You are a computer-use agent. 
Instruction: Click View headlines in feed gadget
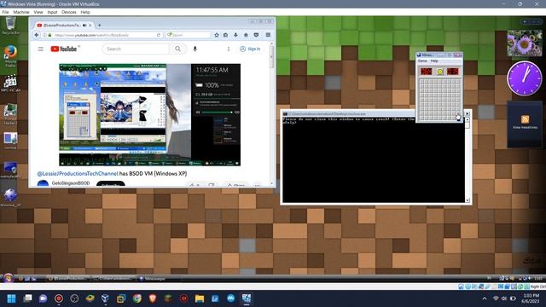tap(525, 127)
